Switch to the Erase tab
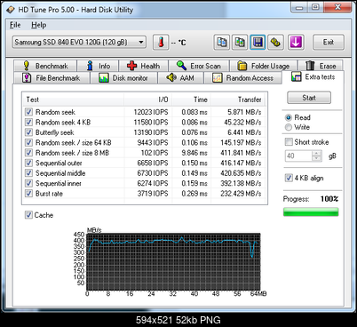This screenshot has width=357, height=327. (321, 66)
